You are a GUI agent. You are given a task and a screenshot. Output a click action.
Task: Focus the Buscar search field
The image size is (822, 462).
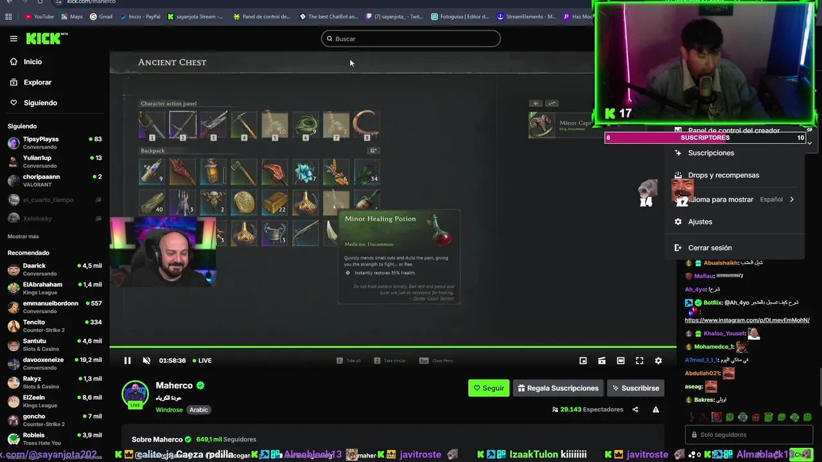click(411, 38)
